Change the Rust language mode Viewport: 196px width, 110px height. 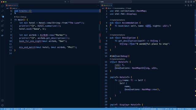(175, 109)
